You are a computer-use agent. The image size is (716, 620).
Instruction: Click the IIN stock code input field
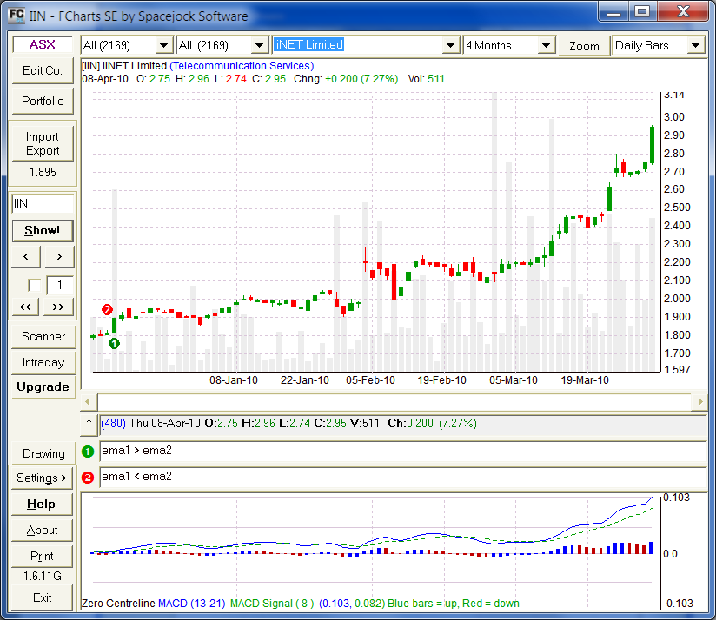point(43,203)
